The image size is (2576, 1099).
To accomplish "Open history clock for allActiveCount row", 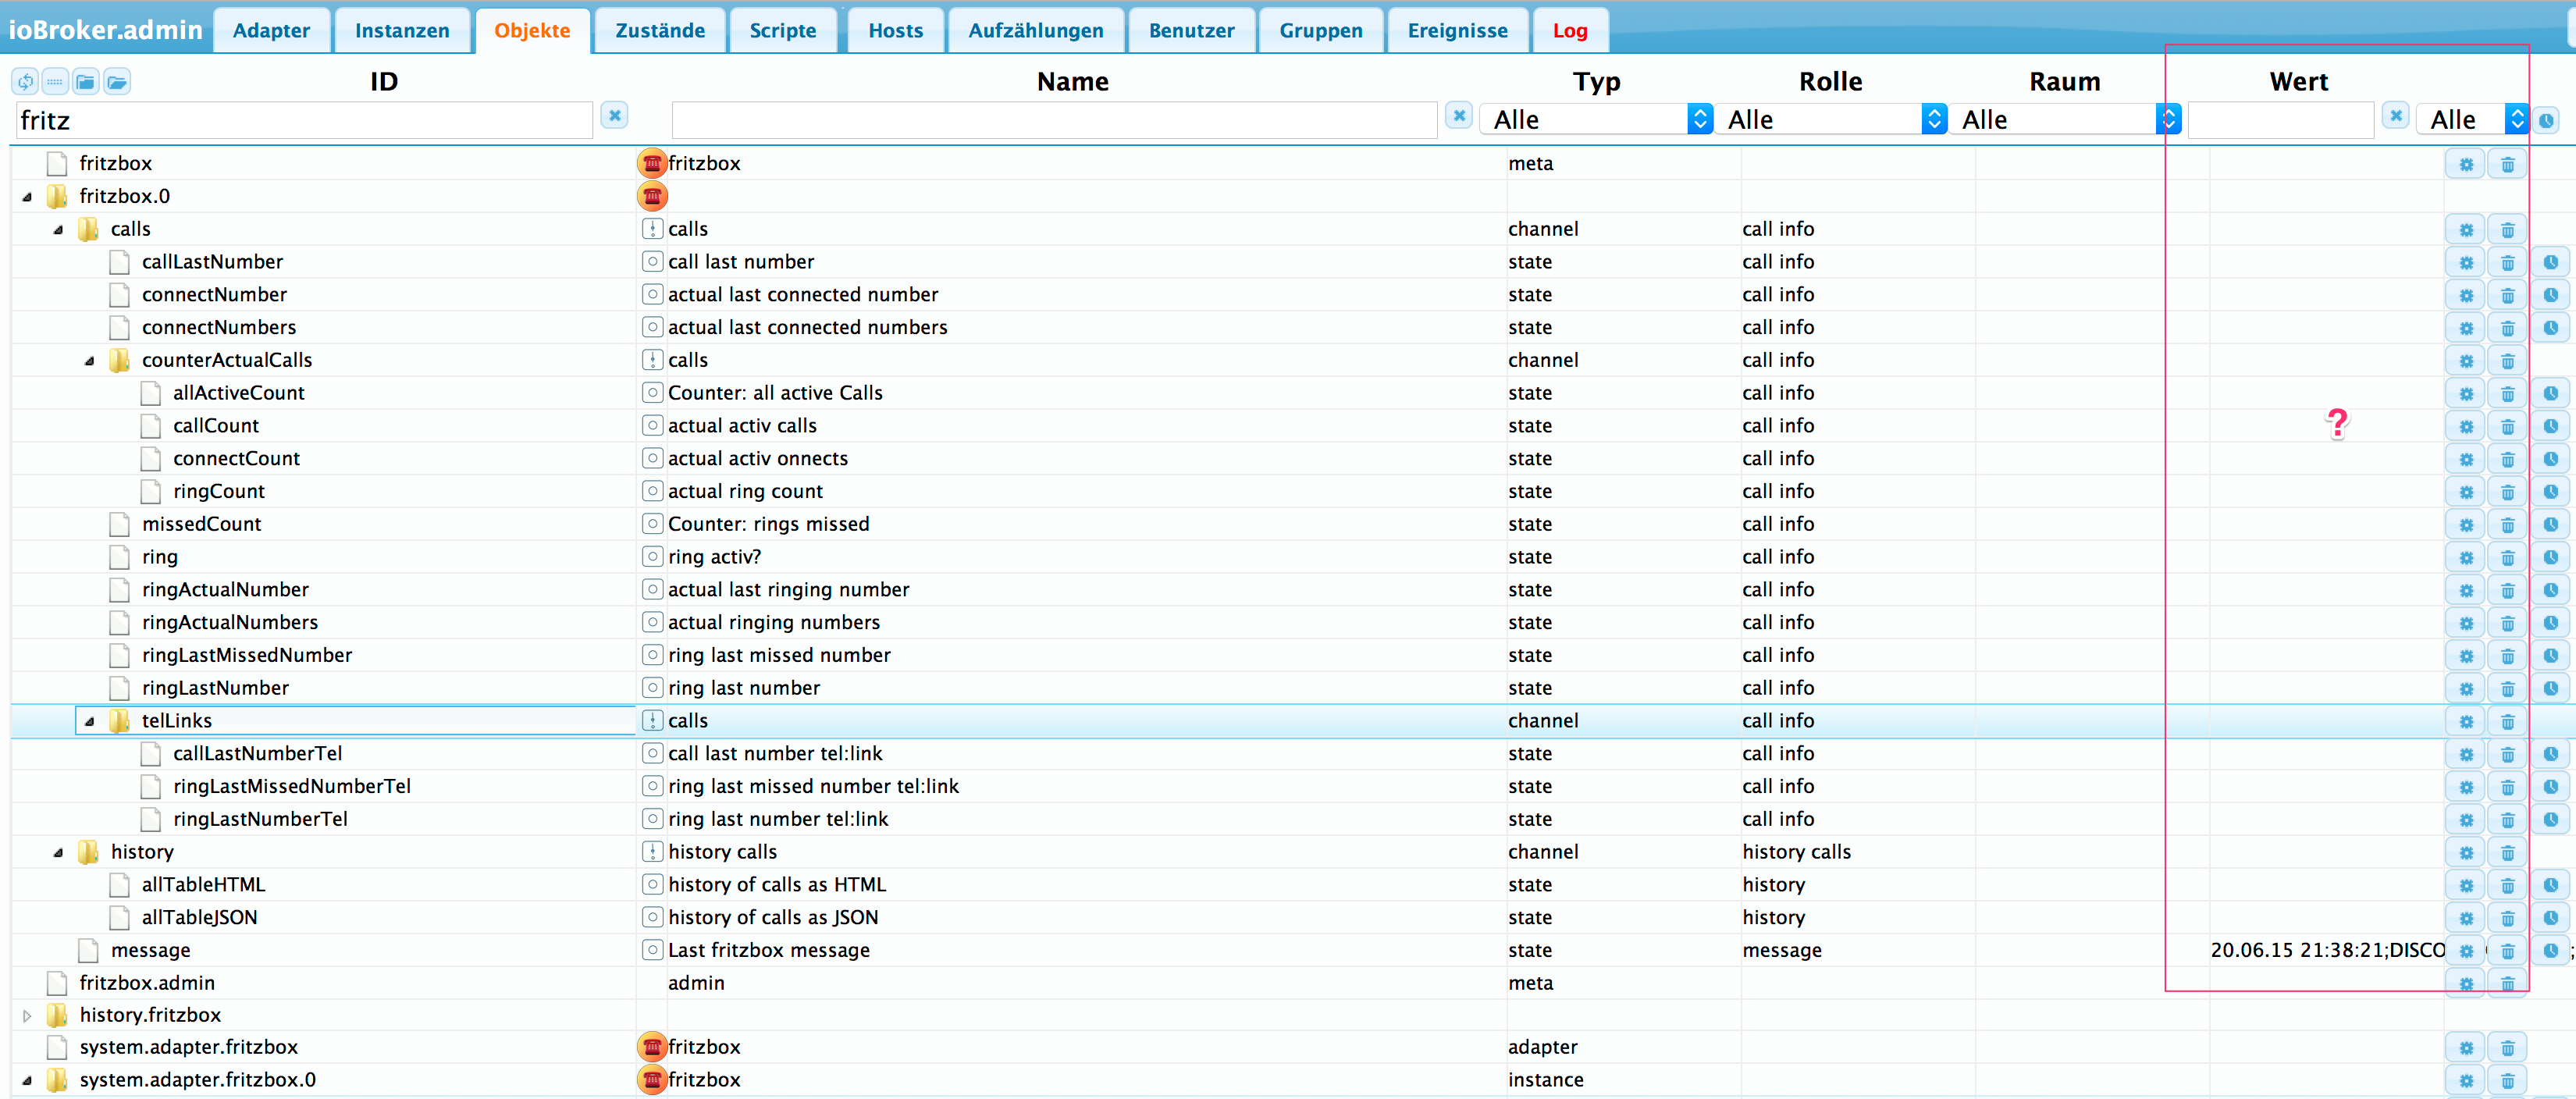I will tap(2551, 394).
